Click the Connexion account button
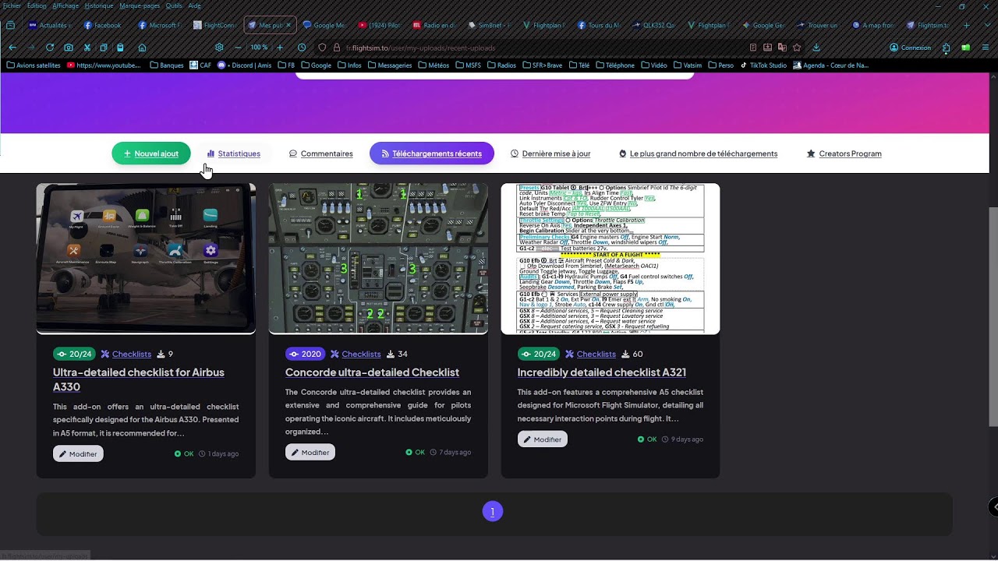Image resolution: width=998 pixels, height=561 pixels. coord(911,48)
